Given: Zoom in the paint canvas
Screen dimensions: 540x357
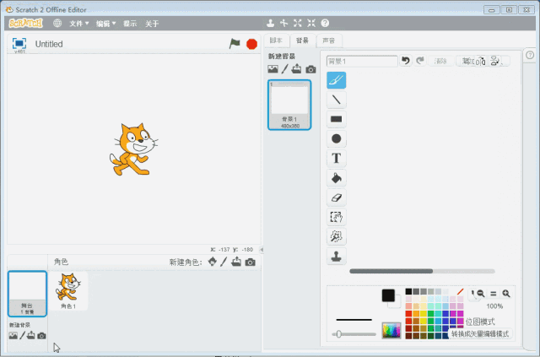Looking at the screenshot, I should (x=506, y=294).
